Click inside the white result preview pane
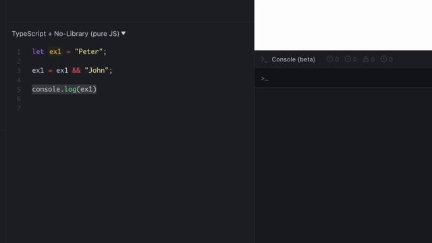Screen dimensions: 432x243 [343, 25]
